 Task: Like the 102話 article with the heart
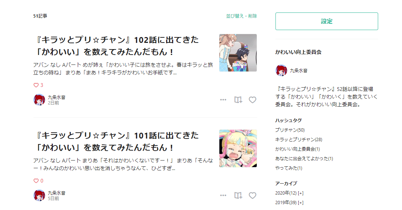pyautogui.click(x=252, y=100)
